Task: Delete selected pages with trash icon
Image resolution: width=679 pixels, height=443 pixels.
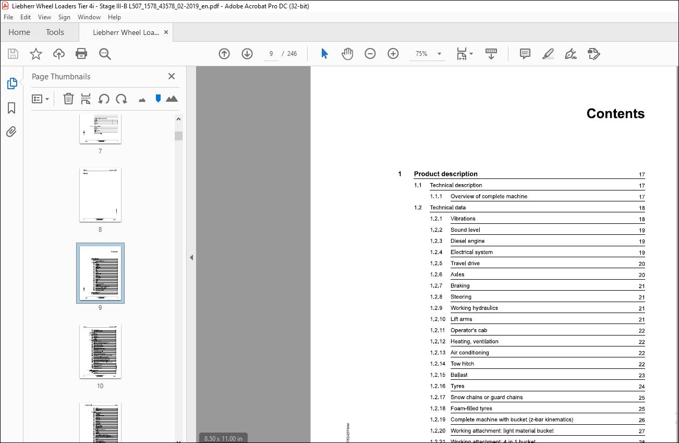Action: tap(68, 99)
